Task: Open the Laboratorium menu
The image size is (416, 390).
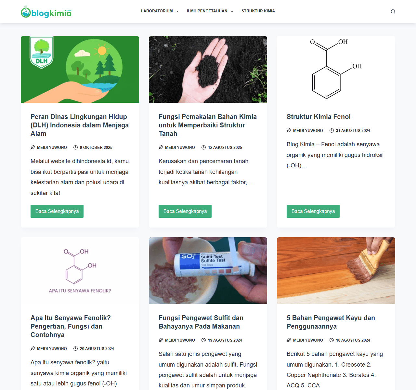Action: point(157,11)
